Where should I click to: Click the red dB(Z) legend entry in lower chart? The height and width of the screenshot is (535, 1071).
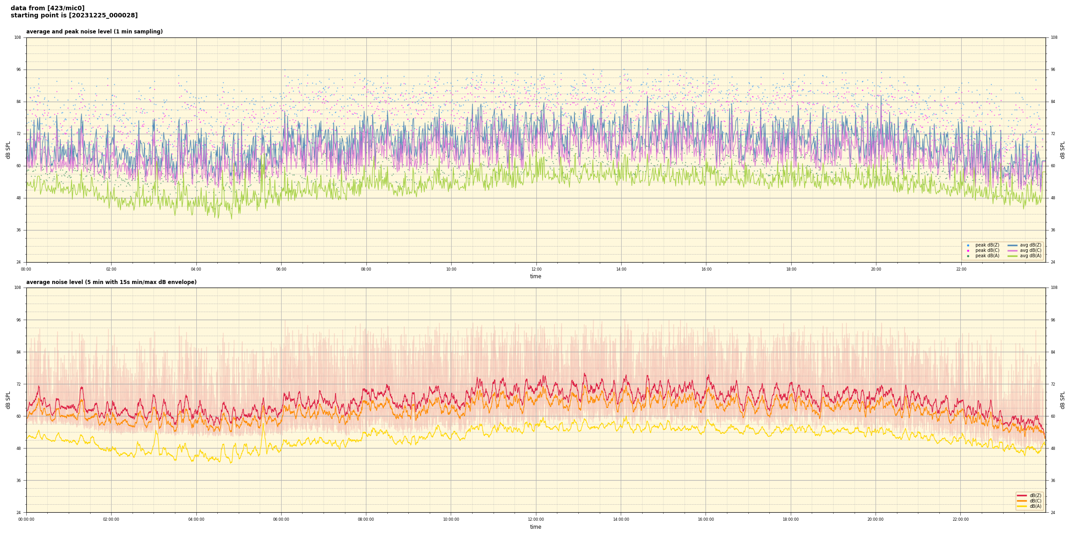1022,495
